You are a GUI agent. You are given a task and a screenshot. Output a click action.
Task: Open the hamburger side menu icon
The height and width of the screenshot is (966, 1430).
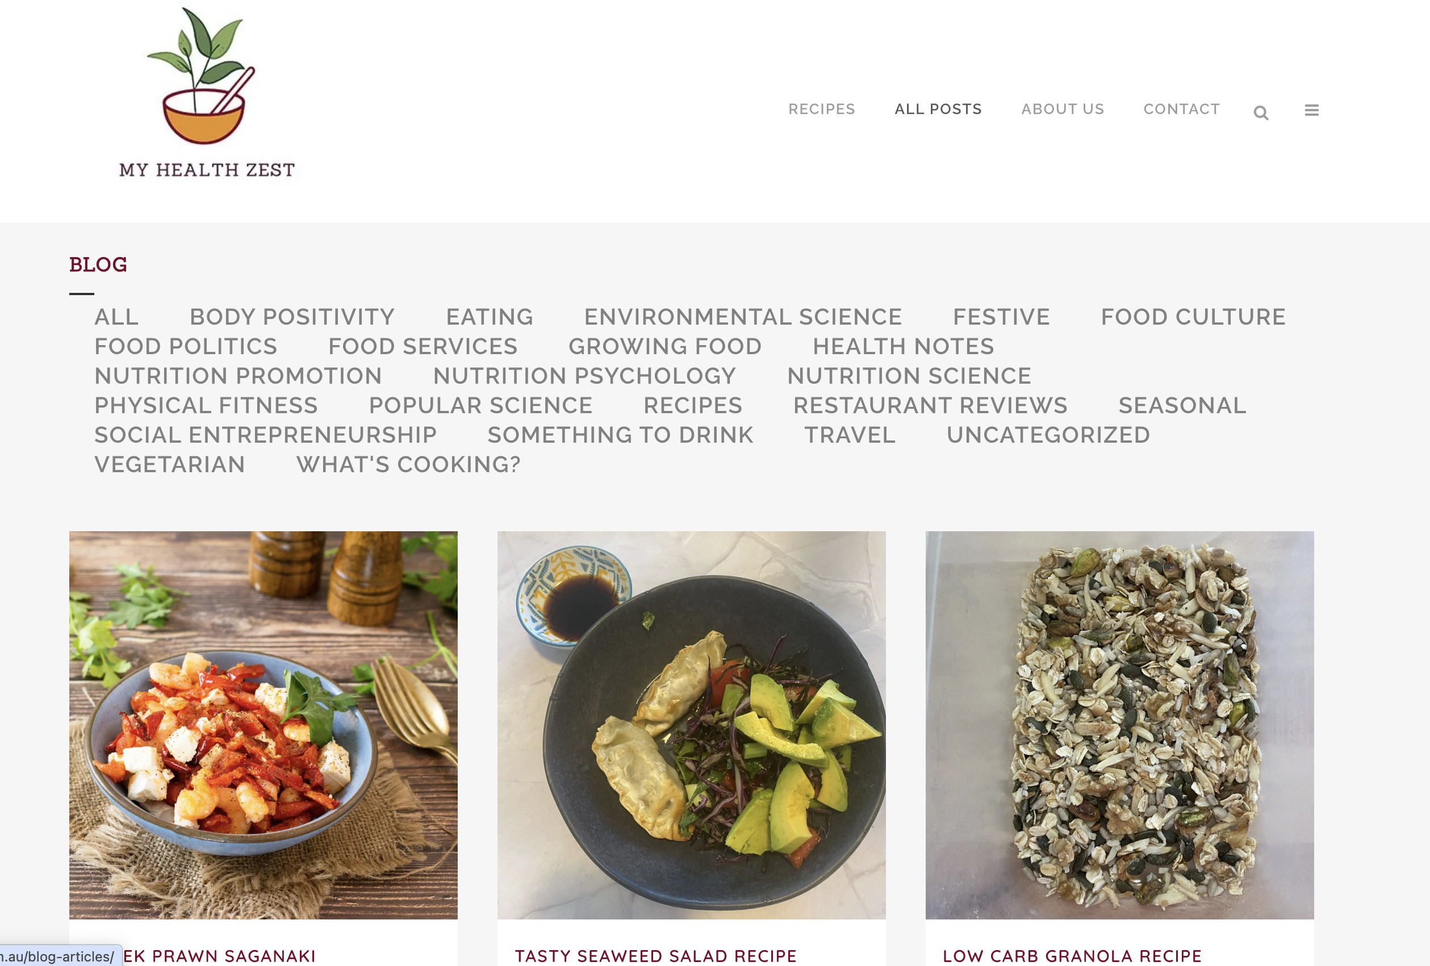coord(1311,110)
